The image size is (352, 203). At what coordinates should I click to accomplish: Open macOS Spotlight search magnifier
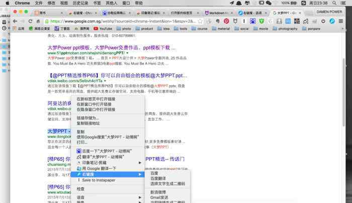tap(334, 3)
